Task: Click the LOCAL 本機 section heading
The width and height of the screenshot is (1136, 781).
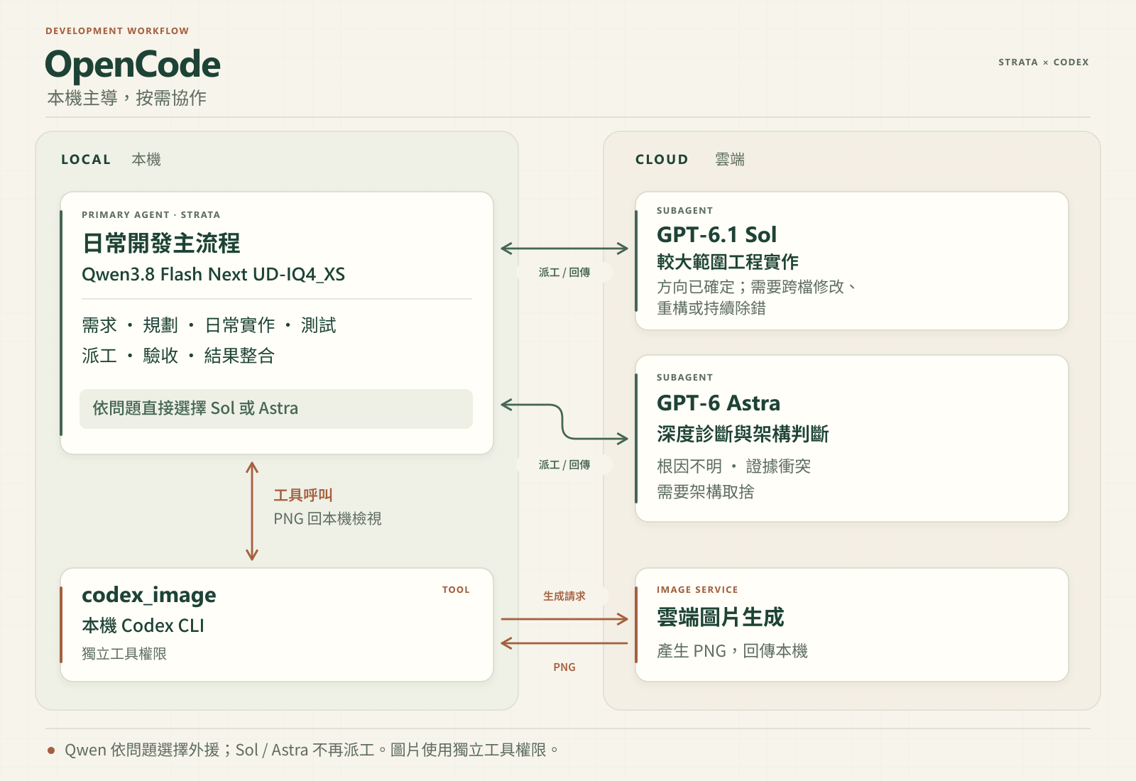Action: [x=111, y=160]
